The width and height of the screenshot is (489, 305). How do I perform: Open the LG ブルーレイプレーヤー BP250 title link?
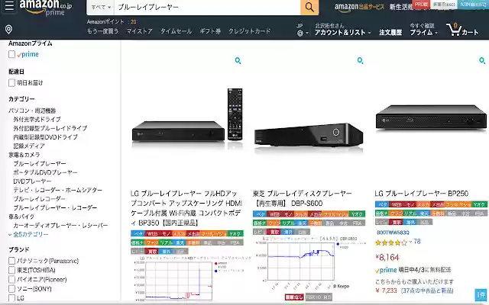(x=421, y=194)
